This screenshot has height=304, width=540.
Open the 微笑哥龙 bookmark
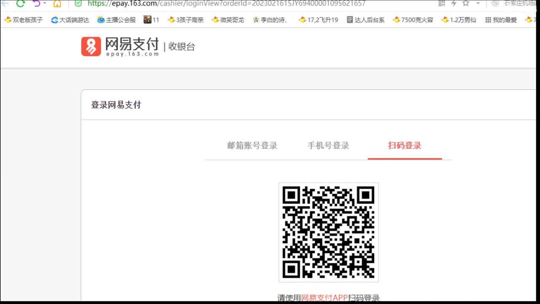tap(228, 20)
